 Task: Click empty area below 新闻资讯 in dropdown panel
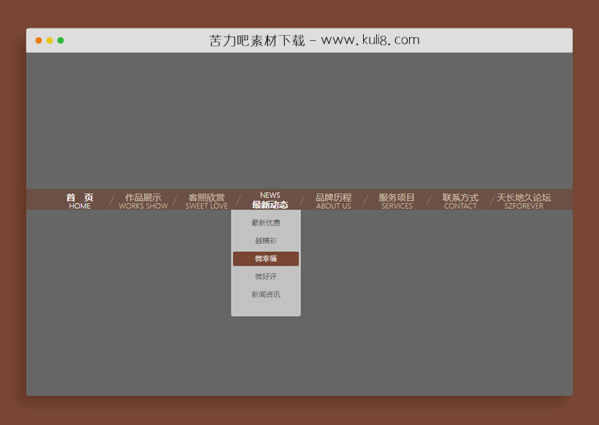pos(266,309)
